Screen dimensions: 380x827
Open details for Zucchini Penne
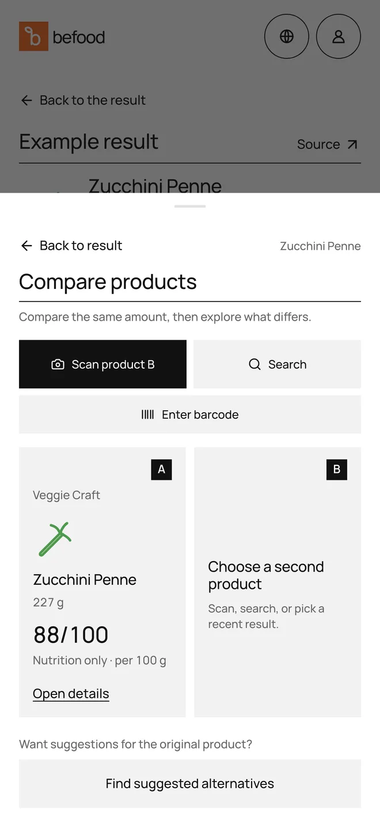tap(71, 694)
